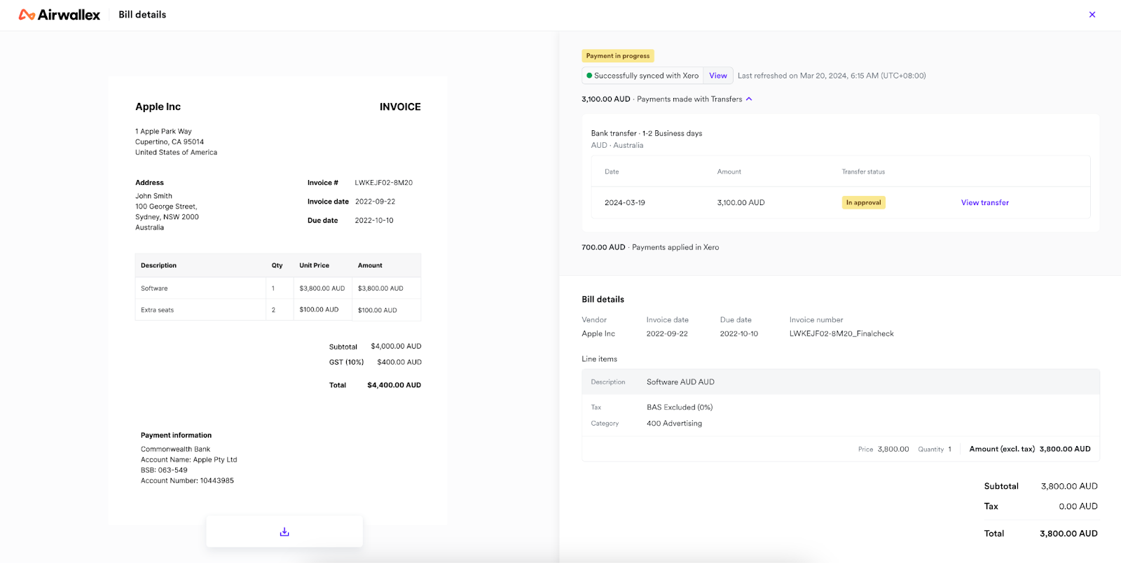
Task: Click the INVOICE heading in the document preview
Action: pos(400,107)
